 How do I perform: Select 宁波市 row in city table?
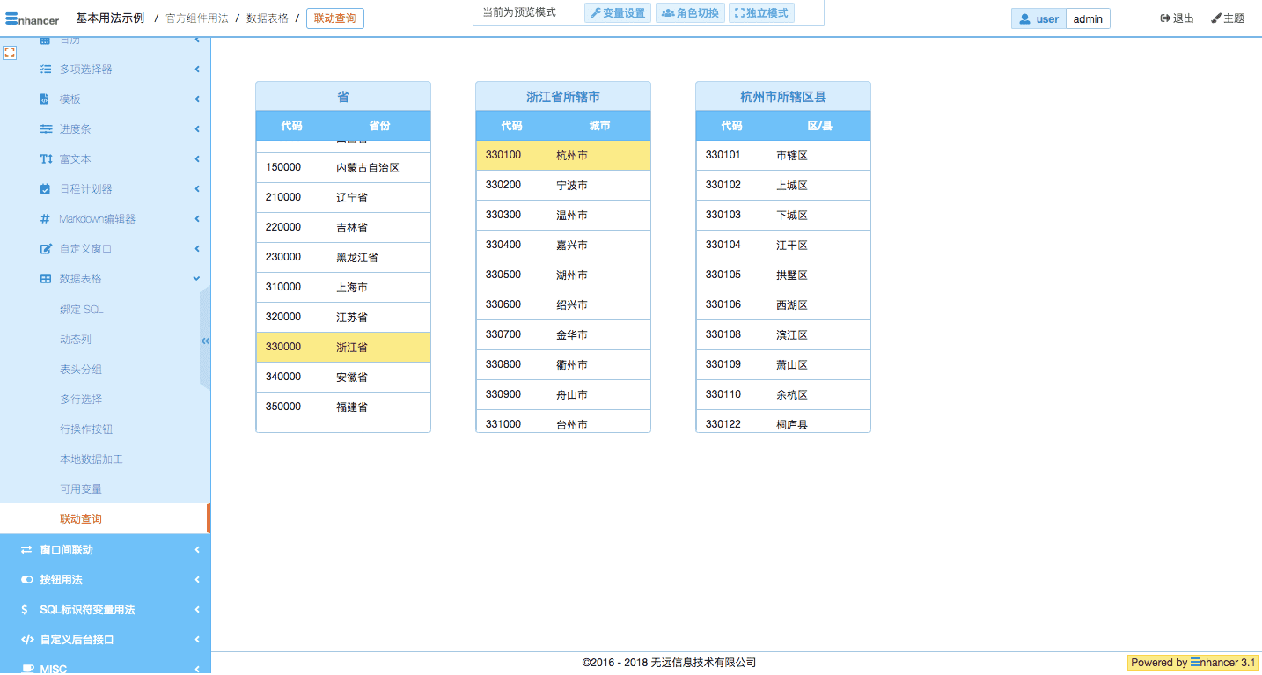click(563, 186)
